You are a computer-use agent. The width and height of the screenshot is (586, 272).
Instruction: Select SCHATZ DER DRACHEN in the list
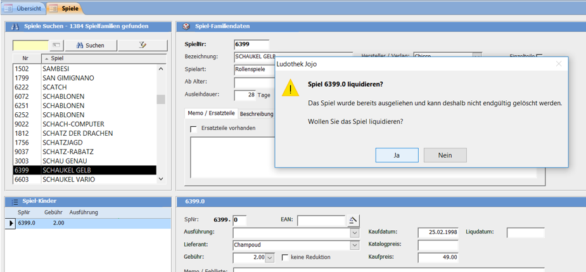click(84, 133)
